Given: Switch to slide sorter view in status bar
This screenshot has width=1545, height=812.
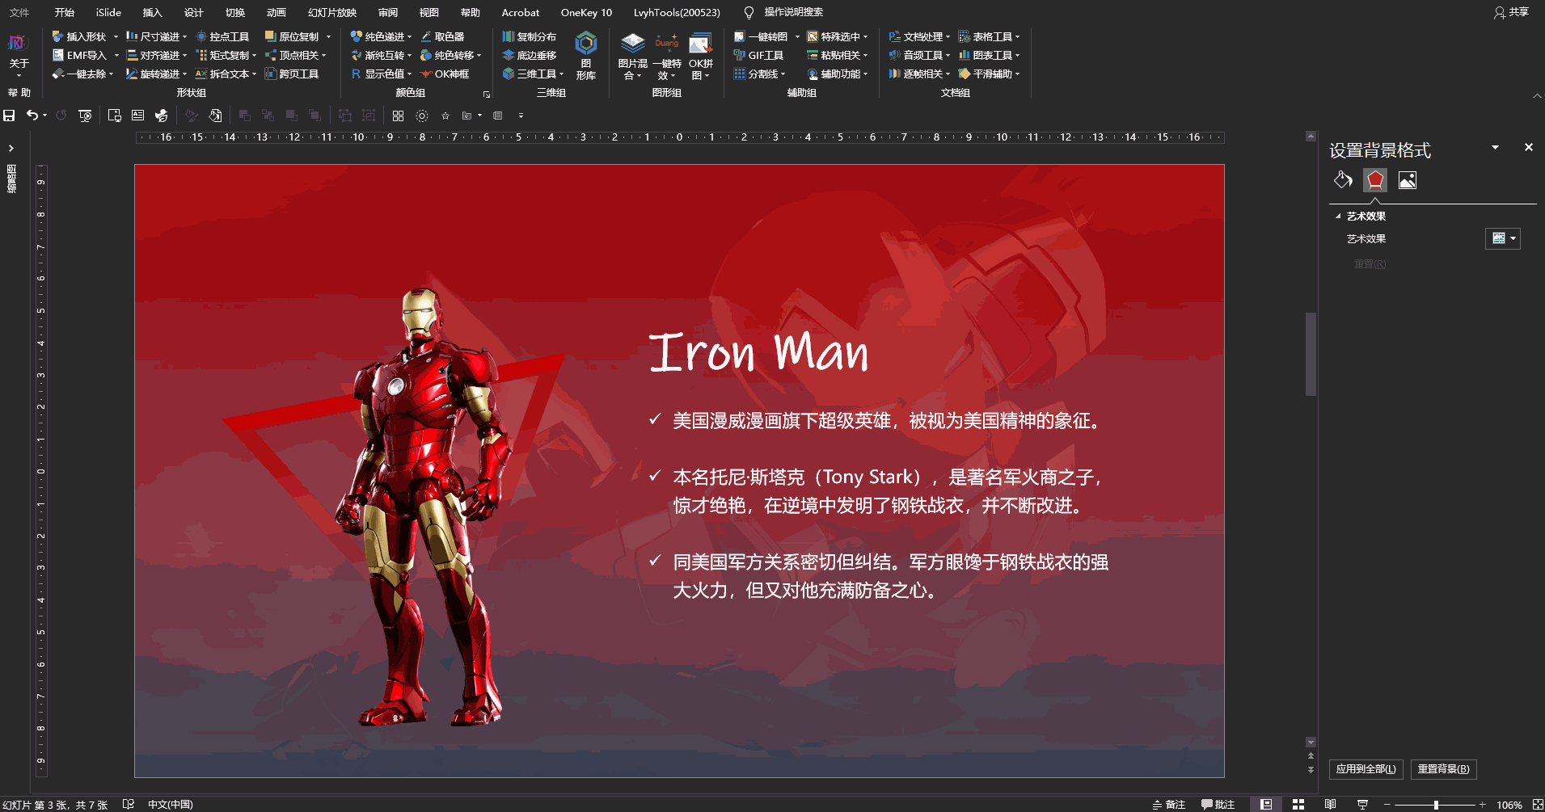Looking at the screenshot, I should pyautogui.click(x=1298, y=804).
